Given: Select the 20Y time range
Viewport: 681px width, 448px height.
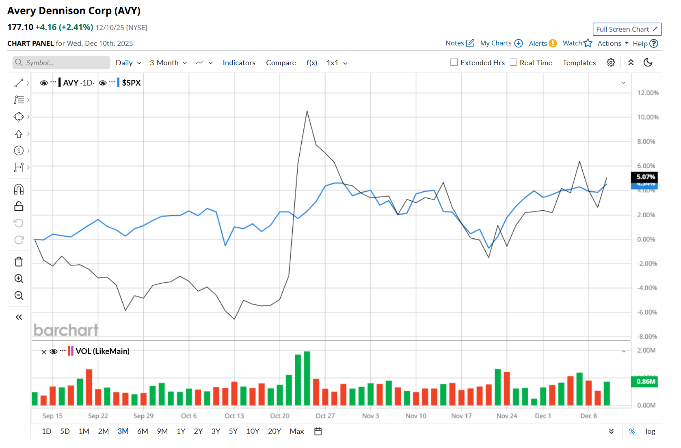Looking at the screenshot, I should (x=275, y=431).
